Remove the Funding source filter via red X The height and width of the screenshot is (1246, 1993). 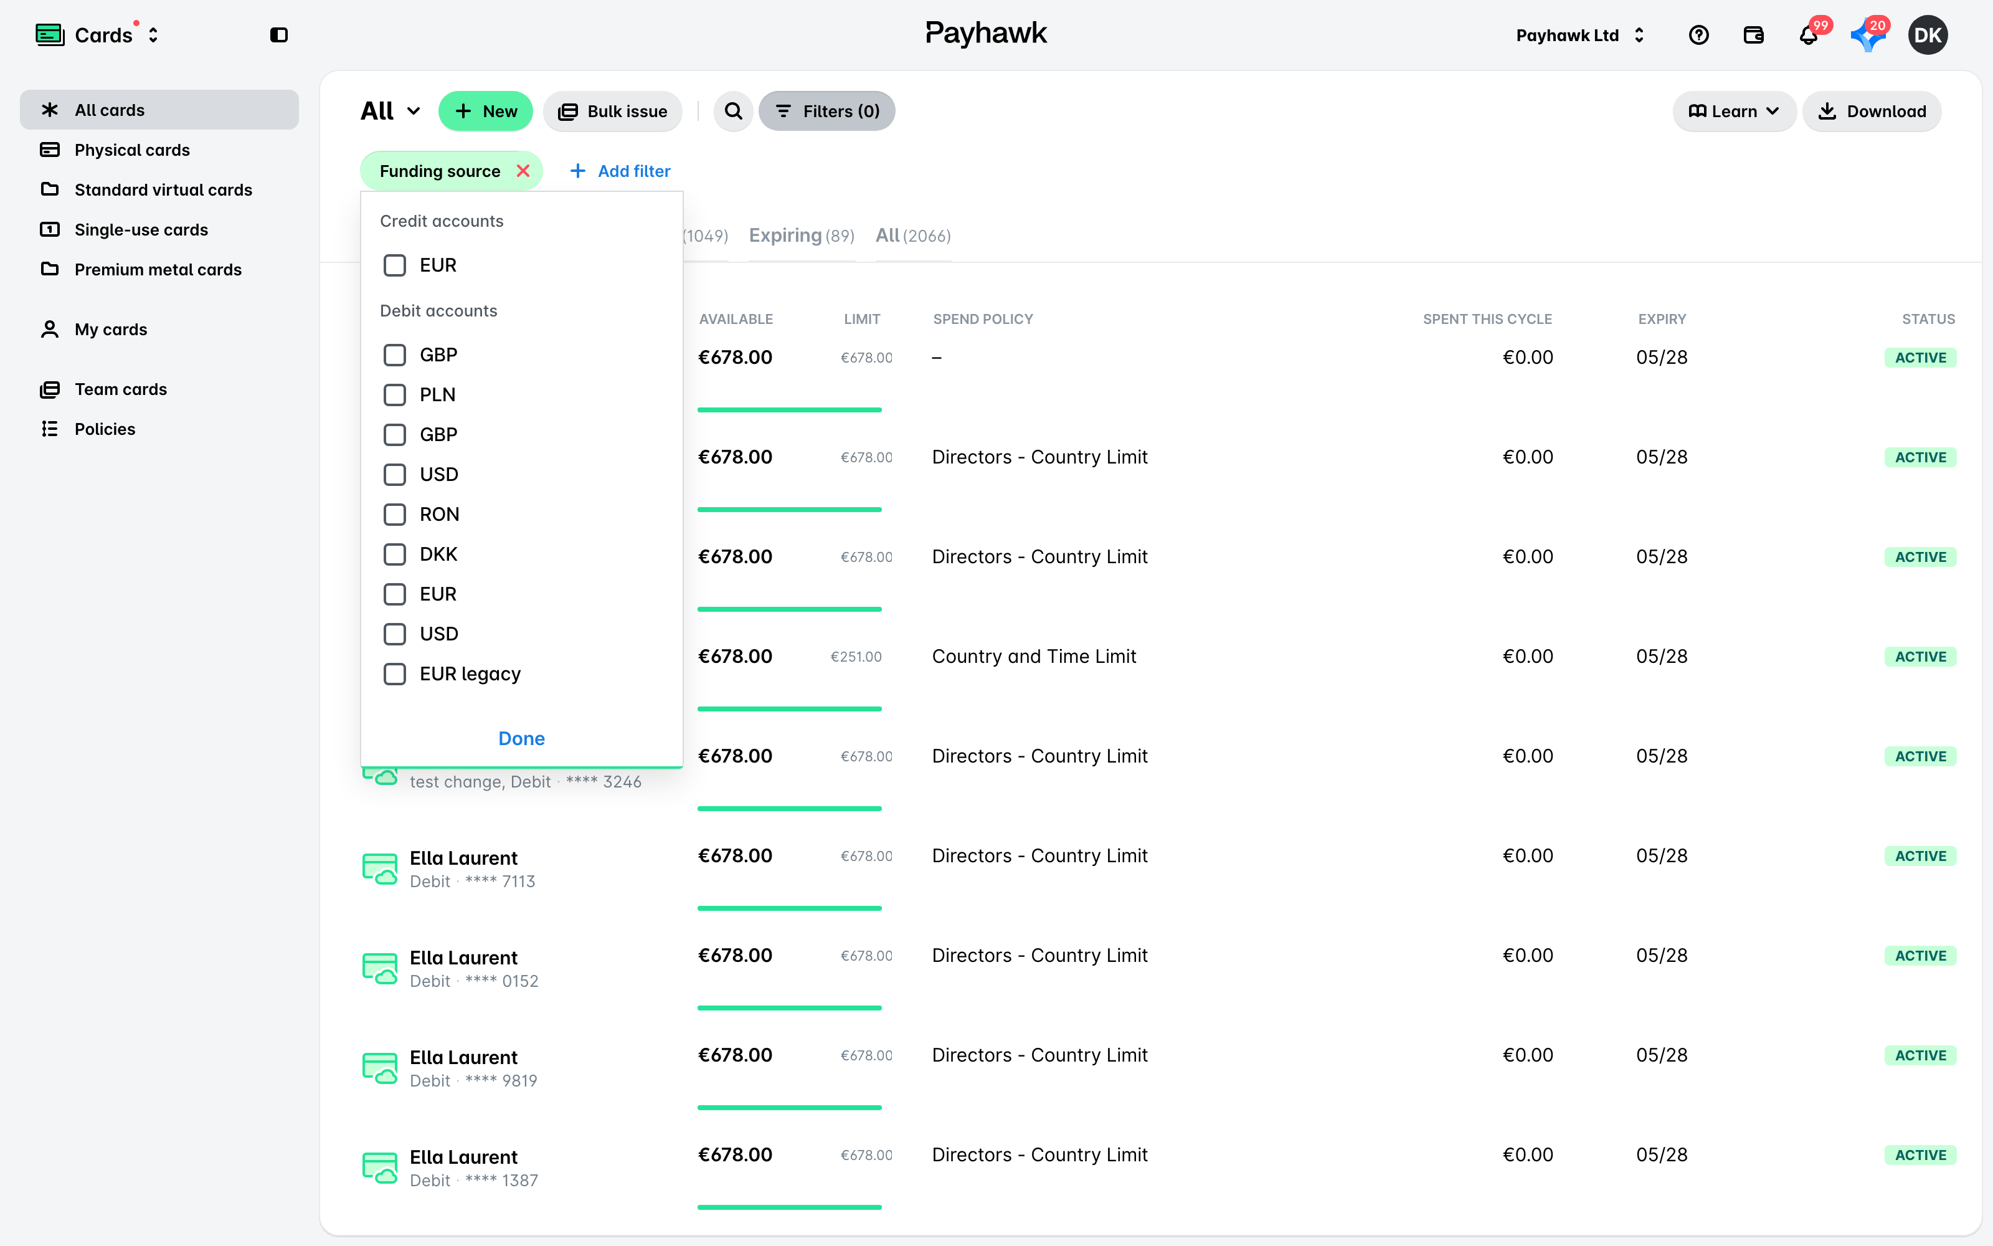[523, 171]
